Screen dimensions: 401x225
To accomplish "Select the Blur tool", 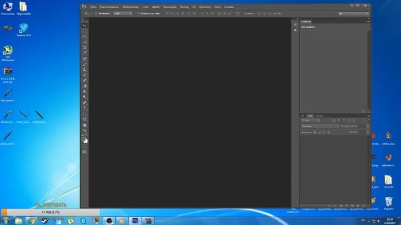I will (85, 92).
